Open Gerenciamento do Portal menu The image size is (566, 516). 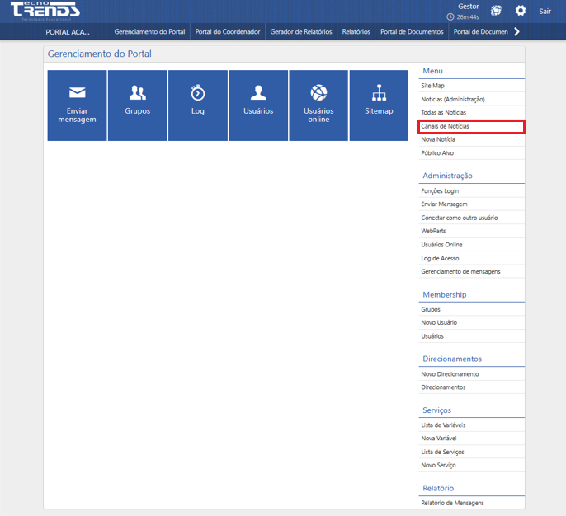[149, 32]
